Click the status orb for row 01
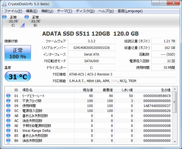The image size is (182, 149). point(8,96)
